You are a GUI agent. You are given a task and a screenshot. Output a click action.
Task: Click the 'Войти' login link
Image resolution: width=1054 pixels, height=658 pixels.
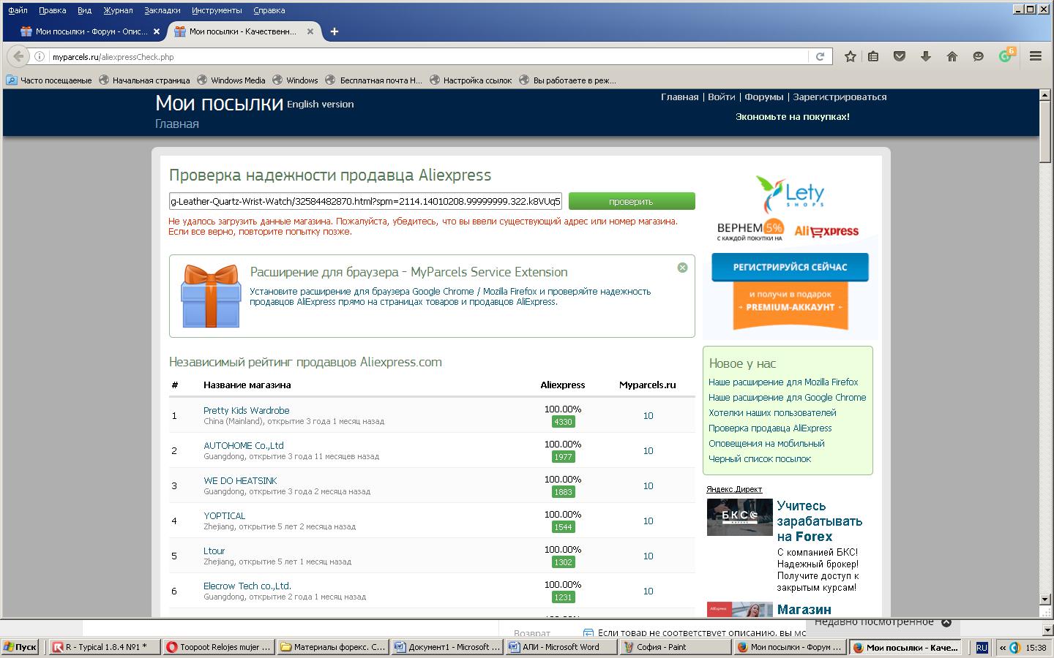click(x=722, y=97)
